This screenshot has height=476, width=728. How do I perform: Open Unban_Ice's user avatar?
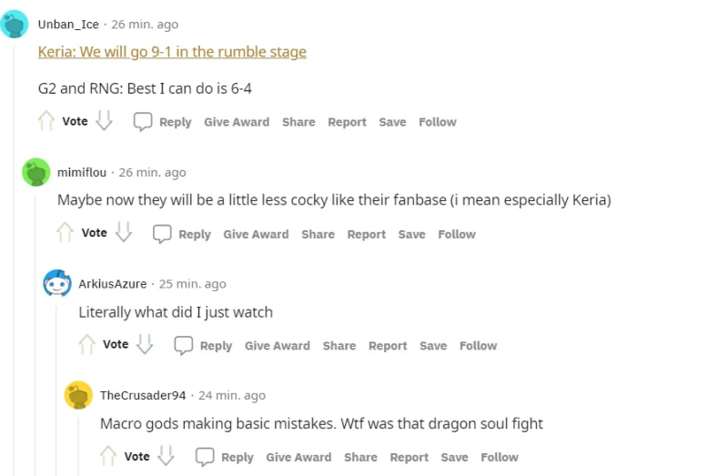(15, 25)
